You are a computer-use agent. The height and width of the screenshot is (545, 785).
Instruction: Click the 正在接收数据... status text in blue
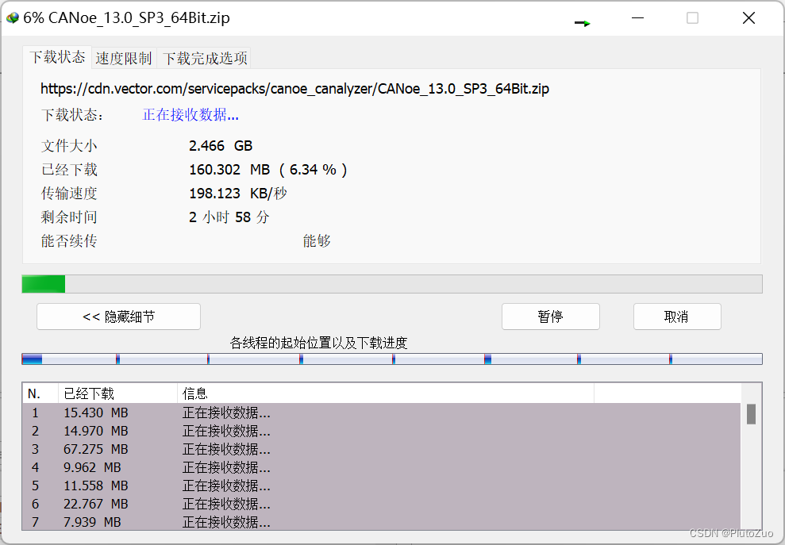(190, 114)
